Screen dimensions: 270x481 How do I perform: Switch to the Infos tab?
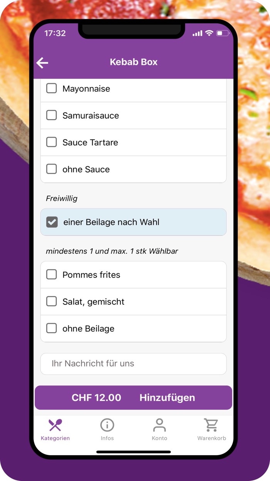click(107, 429)
